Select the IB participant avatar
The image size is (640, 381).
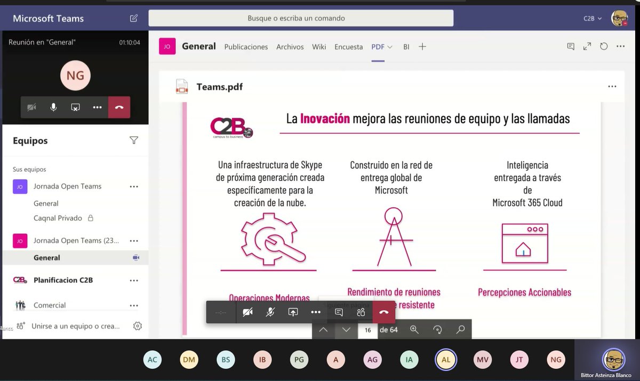(x=262, y=360)
